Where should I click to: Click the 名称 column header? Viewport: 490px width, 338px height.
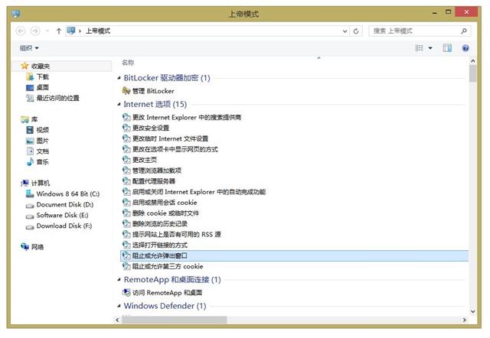128,63
